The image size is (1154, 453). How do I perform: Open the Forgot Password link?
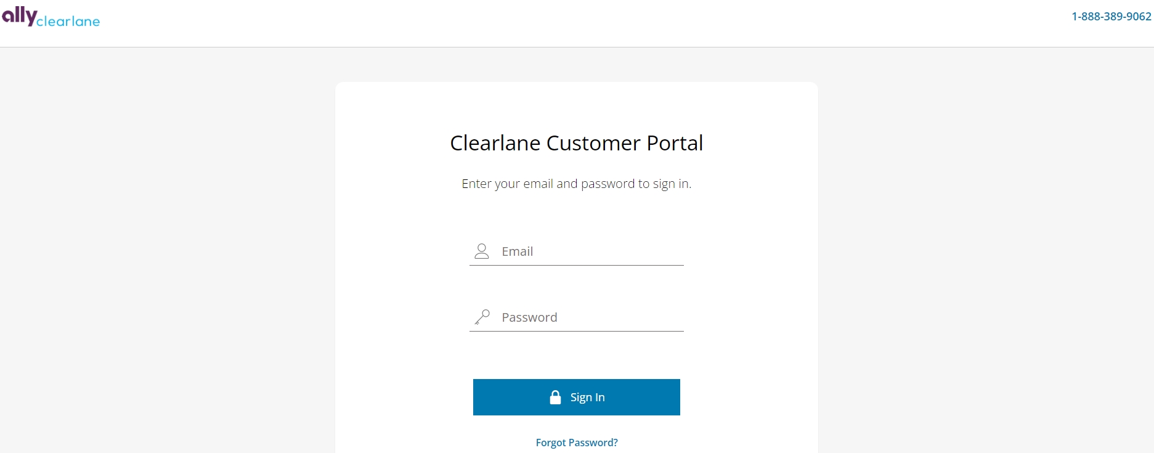click(x=576, y=442)
